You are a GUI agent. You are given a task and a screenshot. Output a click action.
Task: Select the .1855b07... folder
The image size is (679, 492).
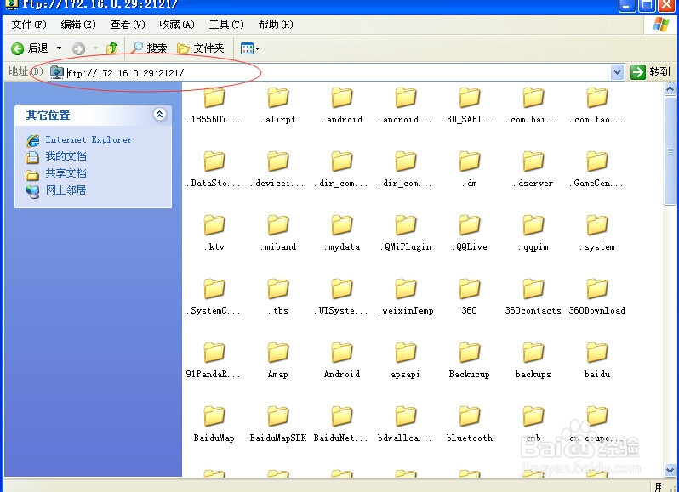(214, 106)
